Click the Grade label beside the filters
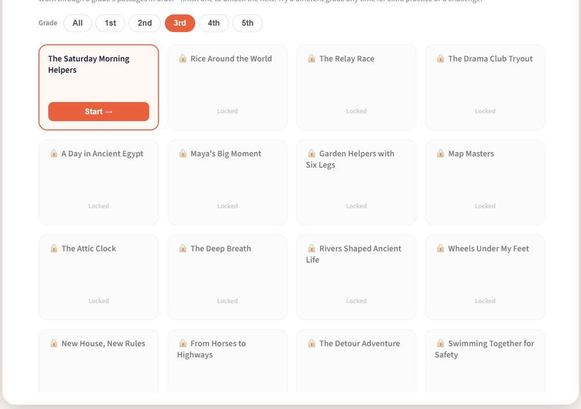Image resolution: width=581 pixels, height=409 pixels. (48, 23)
